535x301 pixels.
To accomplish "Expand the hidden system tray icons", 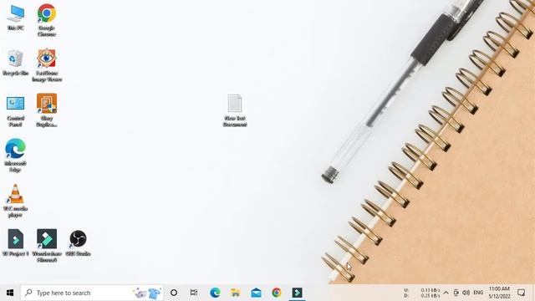I will pos(446,293).
